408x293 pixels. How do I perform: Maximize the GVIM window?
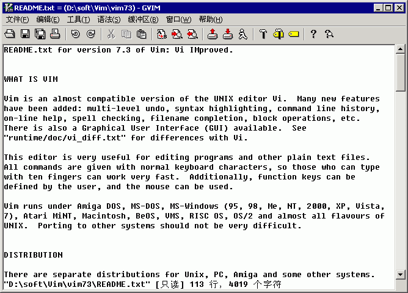coord(388,8)
